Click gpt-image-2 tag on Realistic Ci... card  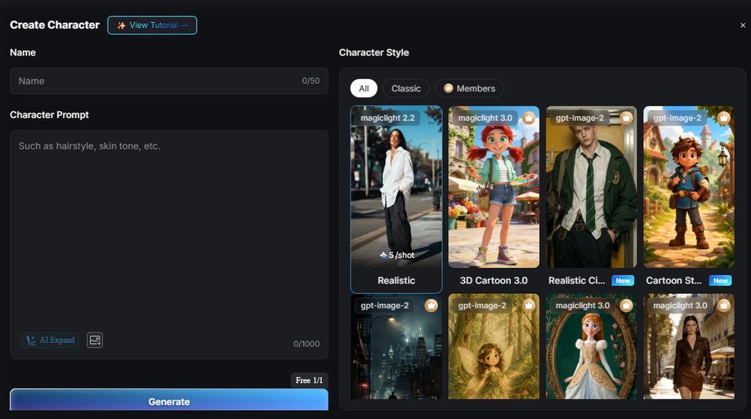coord(579,118)
